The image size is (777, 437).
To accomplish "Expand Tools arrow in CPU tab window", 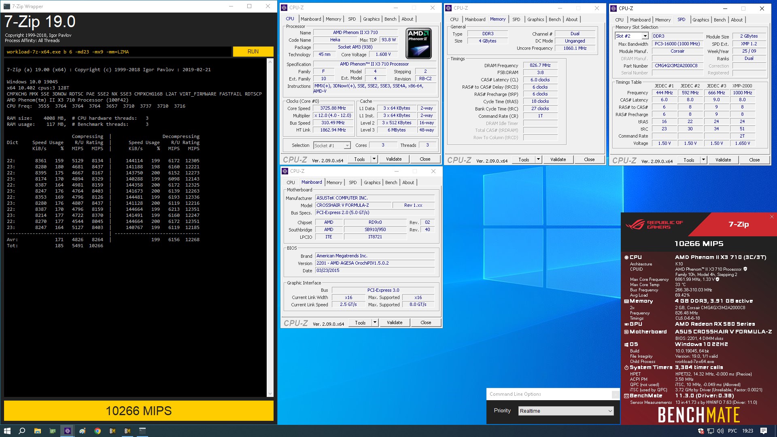I will [374, 159].
